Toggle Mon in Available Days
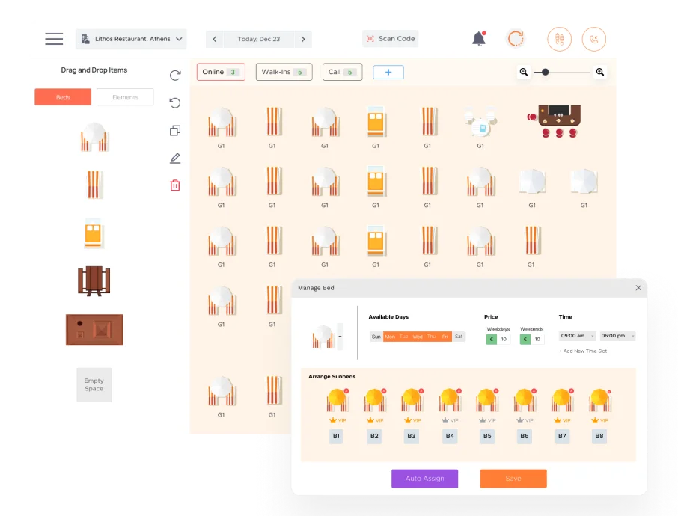The image size is (678, 516). pyautogui.click(x=390, y=337)
